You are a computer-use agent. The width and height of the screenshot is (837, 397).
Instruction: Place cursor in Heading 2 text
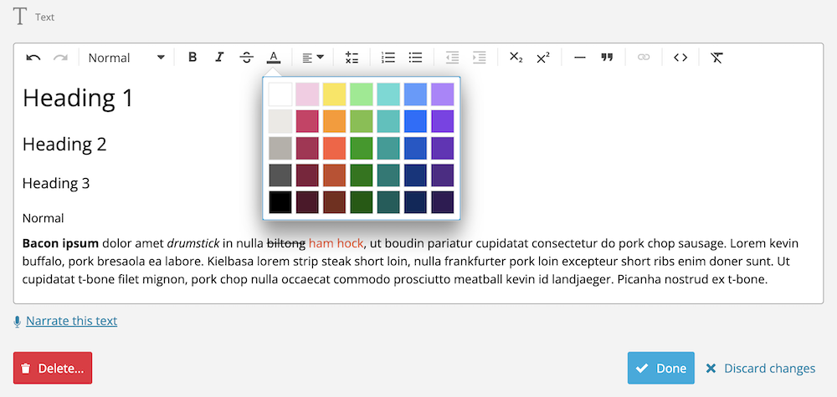click(64, 144)
